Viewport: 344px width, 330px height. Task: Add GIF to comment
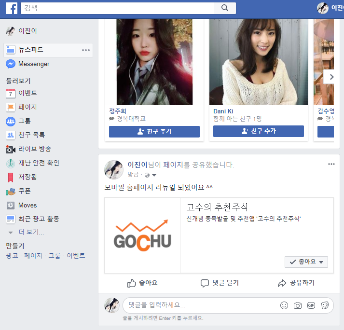(x=311, y=305)
